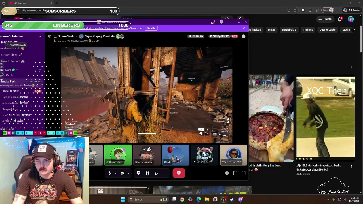Turn on camera in Discord call
This screenshot has width=363, height=204.
click(x=123, y=173)
